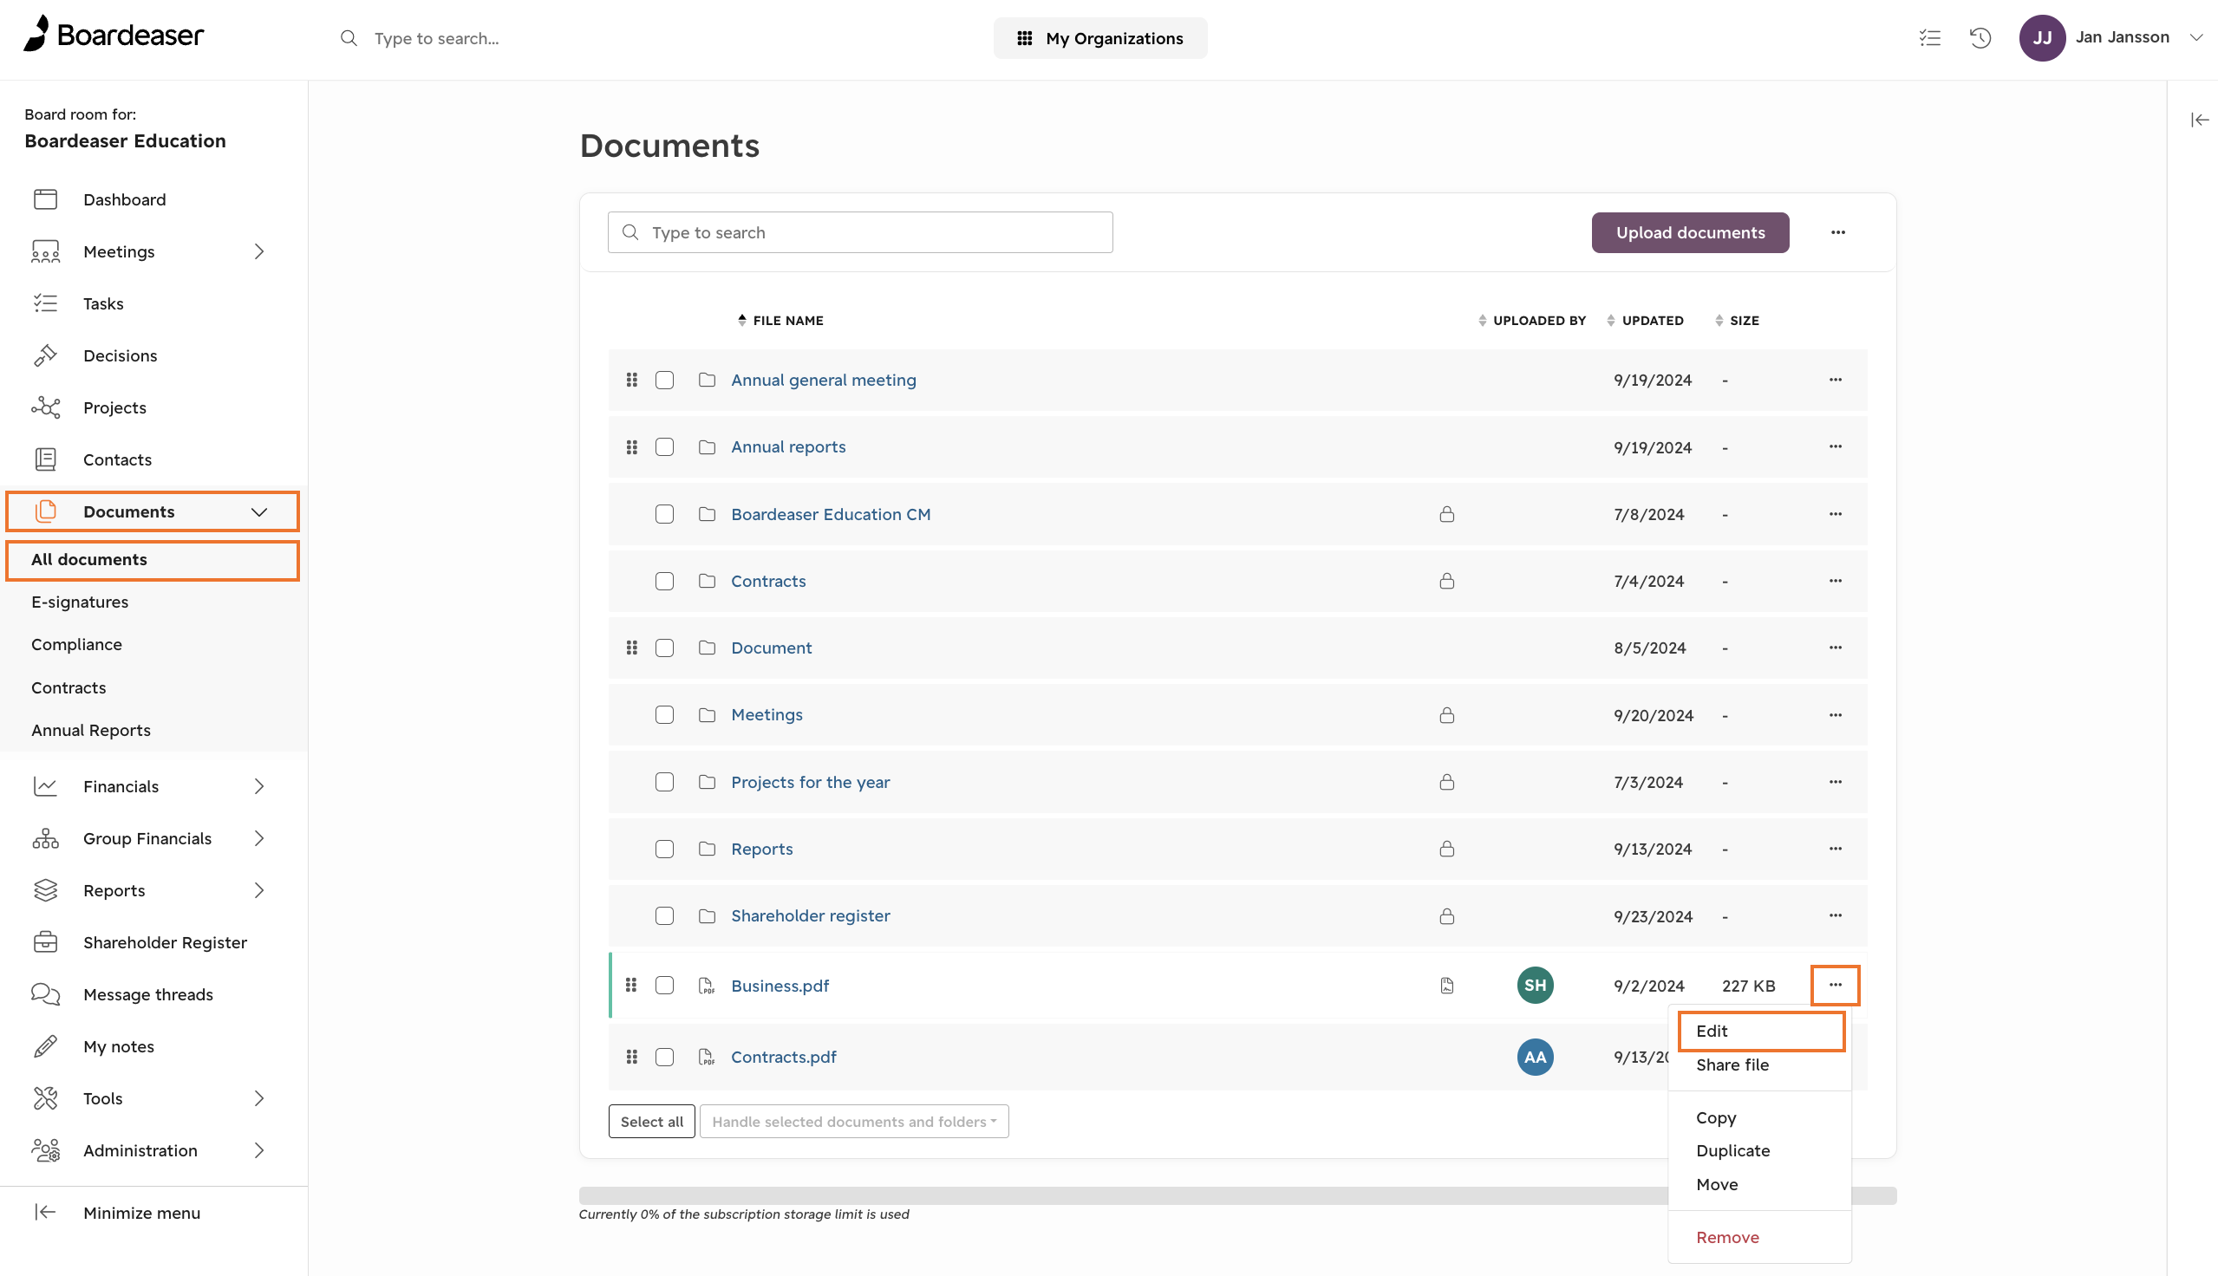This screenshot has height=1276, width=2218.
Task: Click the SH uploader avatar on Business.pdf
Action: click(1535, 985)
